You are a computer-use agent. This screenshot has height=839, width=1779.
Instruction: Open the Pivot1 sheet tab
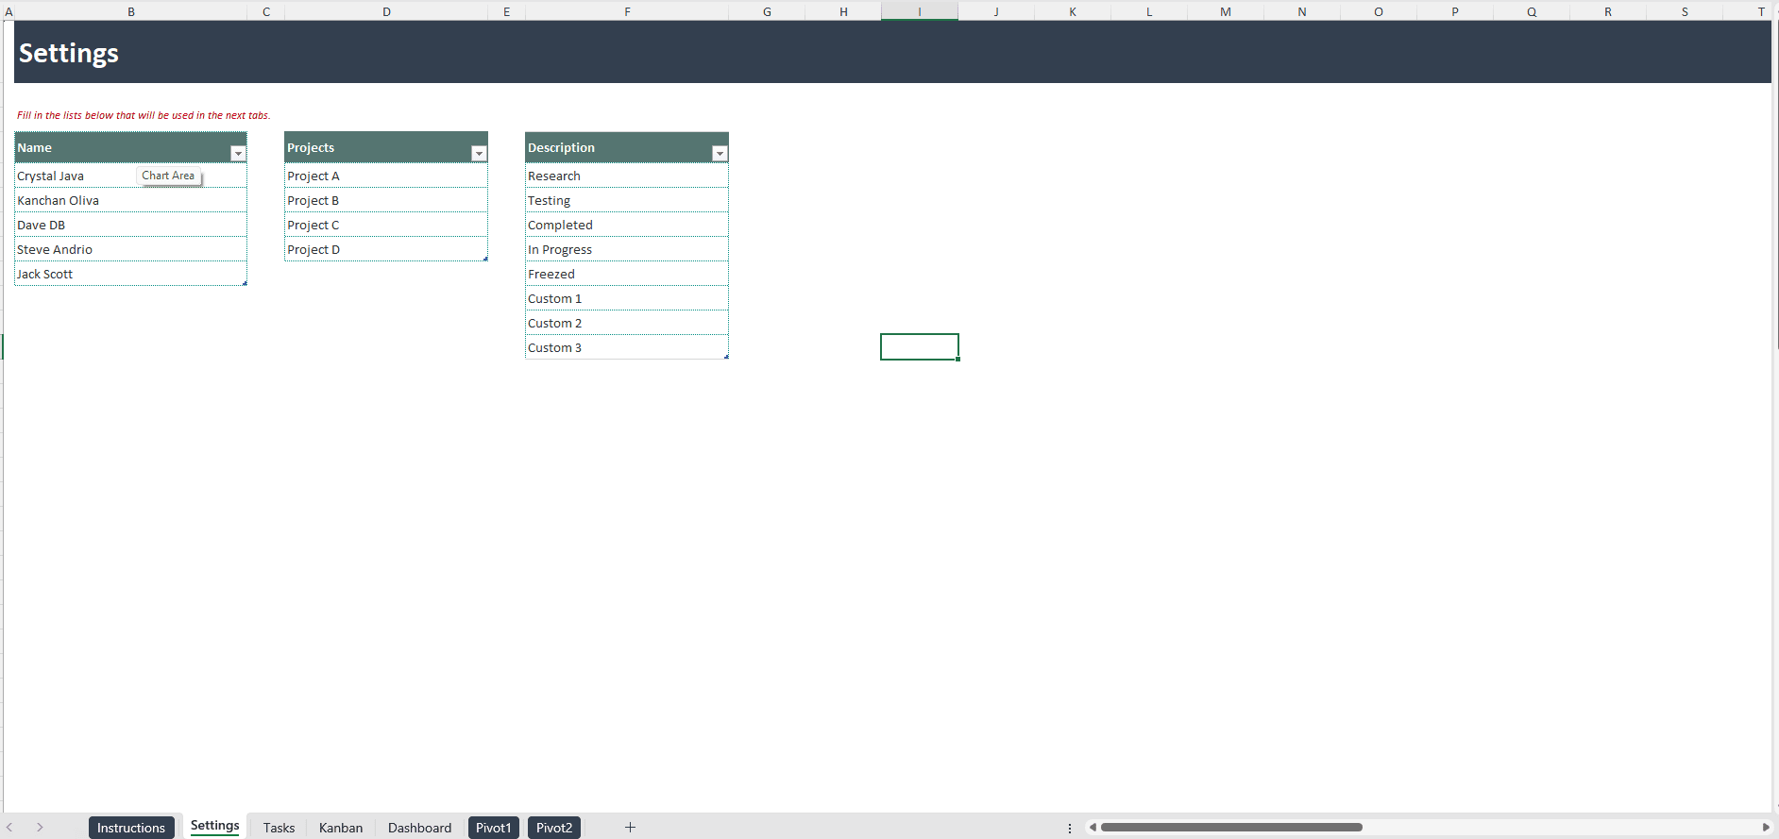(x=494, y=828)
